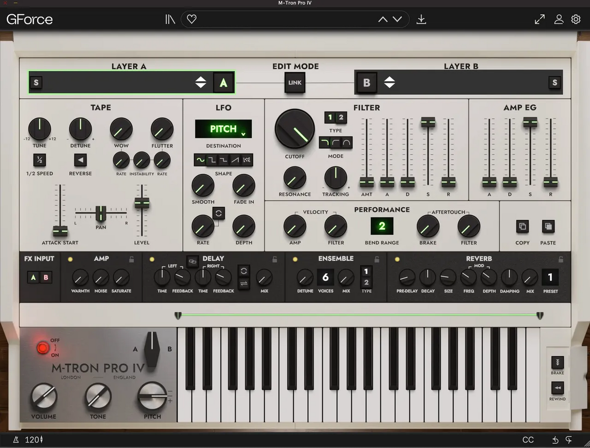The width and height of the screenshot is (590, 448).
Task: Click the redo arrow icon
Action: click(x=569, y=440)
